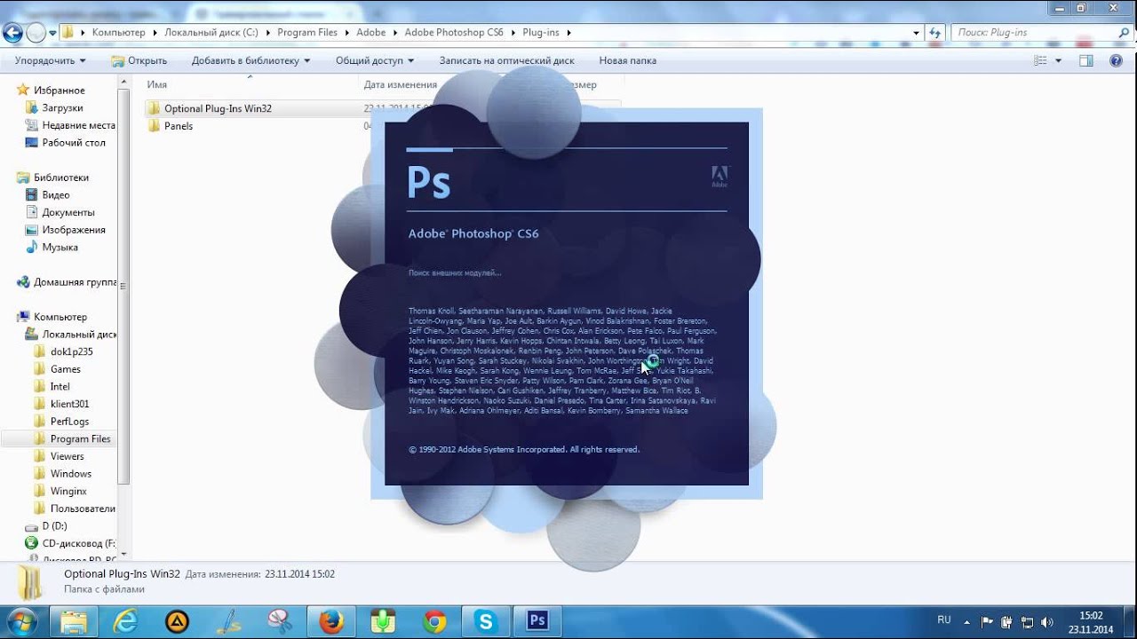Select Библиотеки in the navigation pane

60,177
